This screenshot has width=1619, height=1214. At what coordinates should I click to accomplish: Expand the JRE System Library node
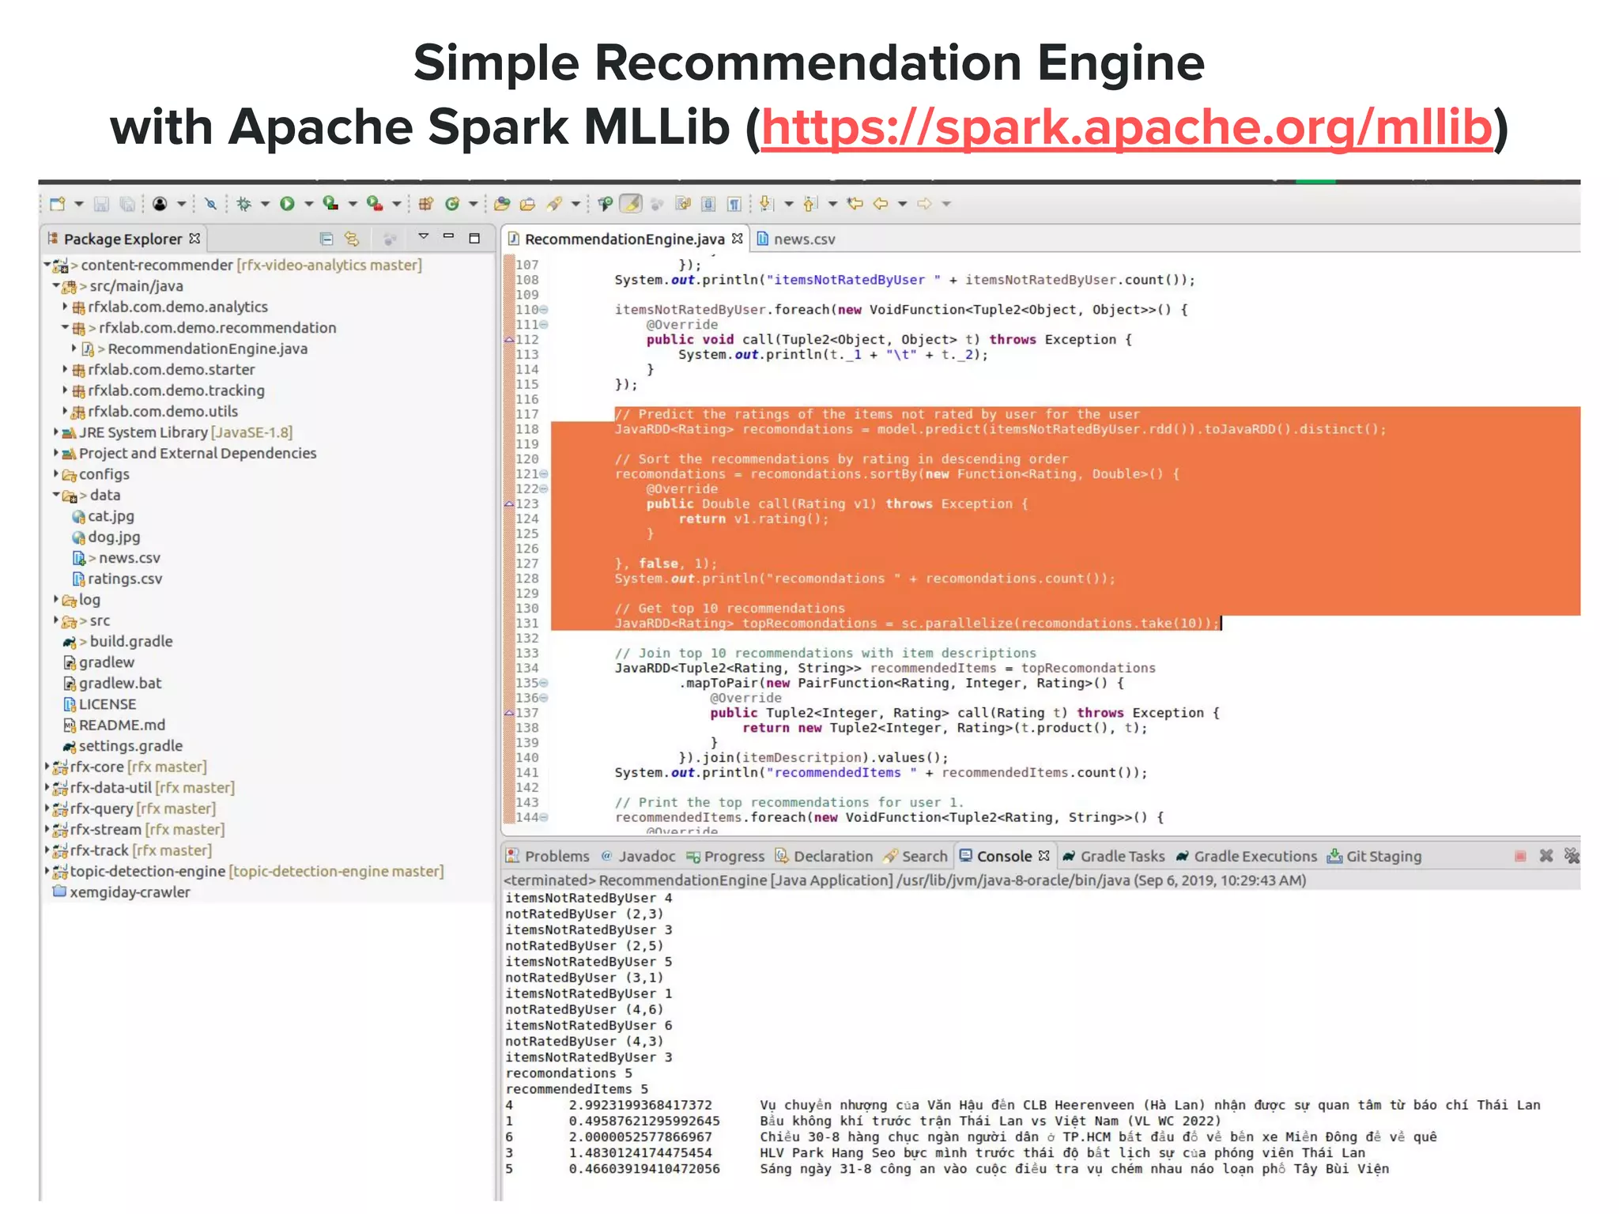pyautogui.click(x=56, y=432)
